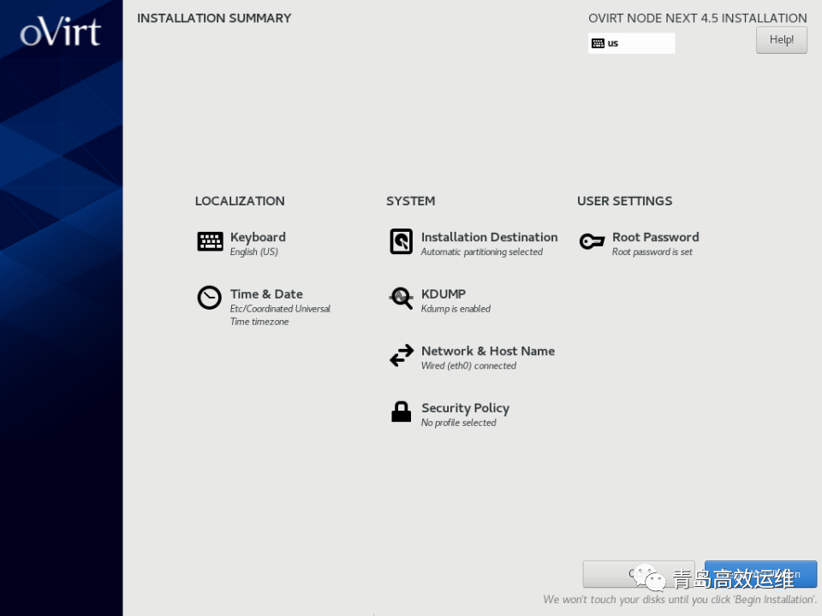This screenshot has height=616, width=822.
Task: Click the INSTALLATION SUMMARY heading
Action: click(x=214, y=18)
